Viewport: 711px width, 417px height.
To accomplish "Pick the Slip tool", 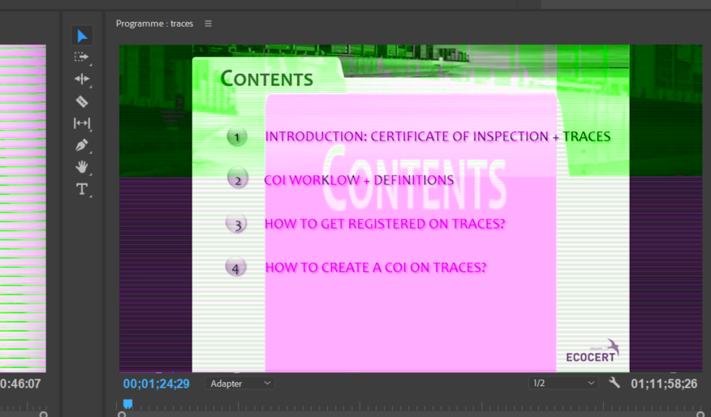I will [x=81, y=123].
